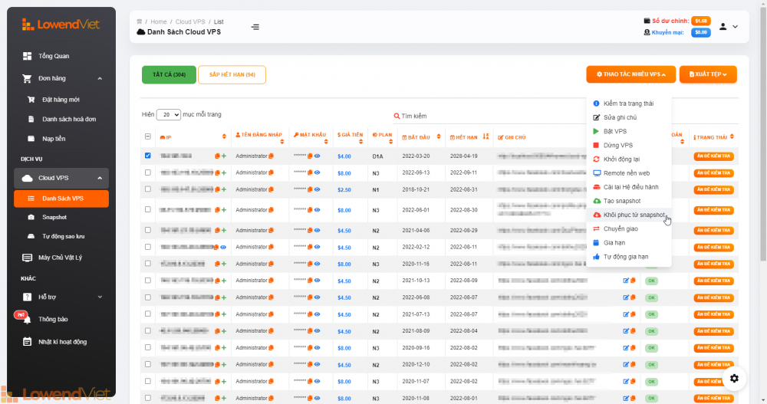Click ẤN ĐỂ KIỂM TRA on 2022-03-20 row
This screenshot has height=404, width=767.
(x=713, y=156)
